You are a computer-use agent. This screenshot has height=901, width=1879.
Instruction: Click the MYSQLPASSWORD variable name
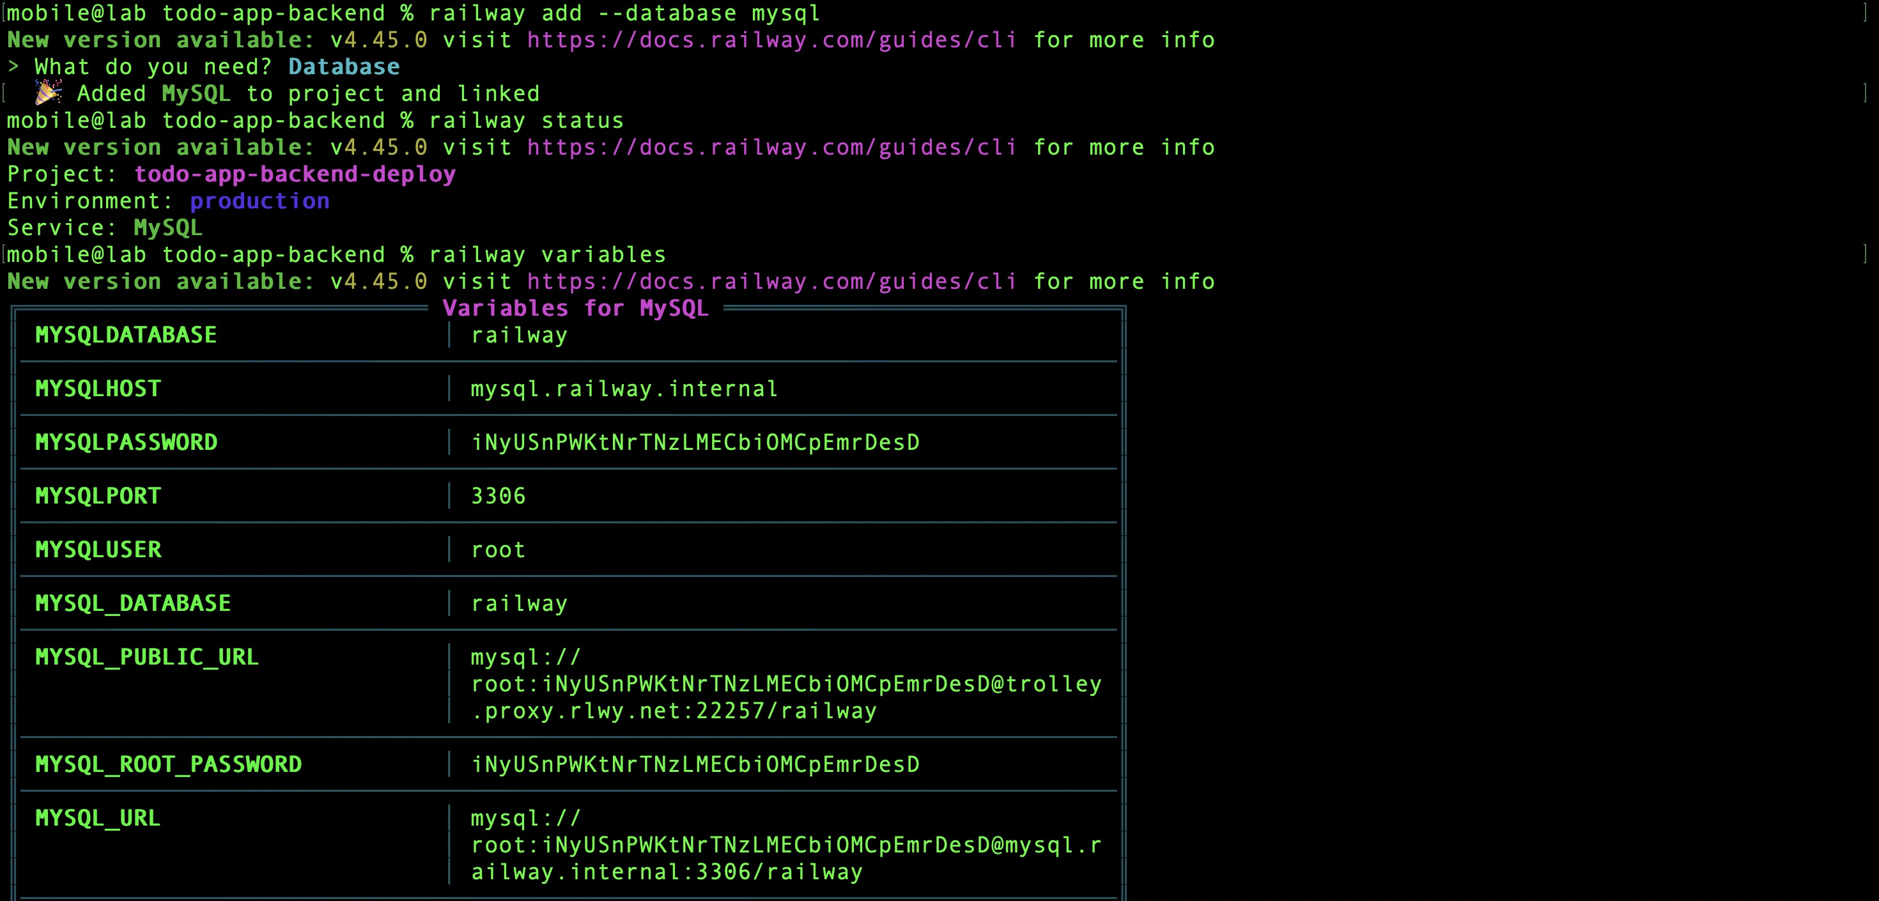point(126,443)
